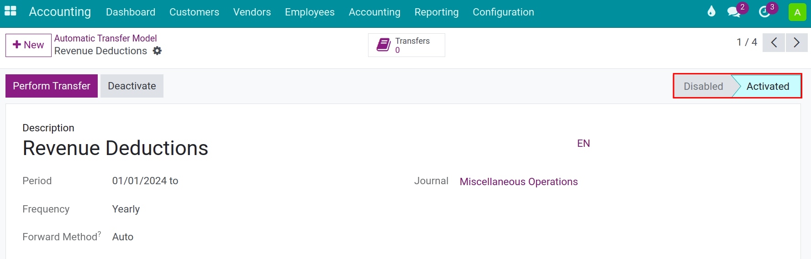Open the Accounting menu item

[x=374, y=12]
